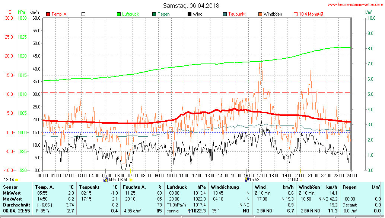The height and width of the screenshot is (218, 385).
Task: Click the teal Taupunkt legend square
Action: click(x=225, y=14)
